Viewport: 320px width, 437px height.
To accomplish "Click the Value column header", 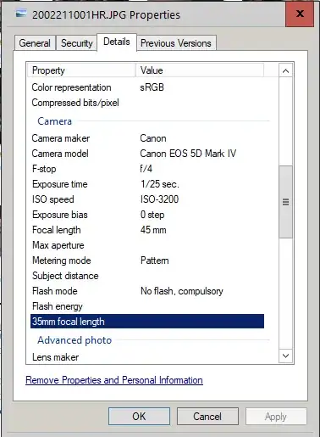I will click(x=200, y=70).
